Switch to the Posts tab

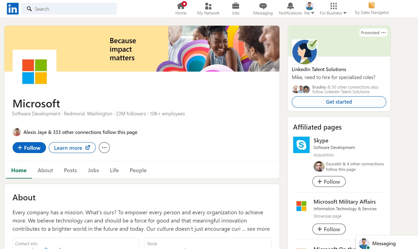[70, 170]
